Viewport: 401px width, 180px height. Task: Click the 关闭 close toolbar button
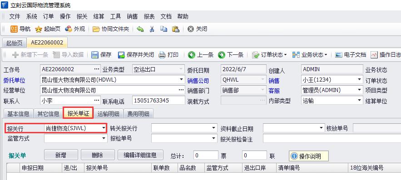(x=197, y=29)
